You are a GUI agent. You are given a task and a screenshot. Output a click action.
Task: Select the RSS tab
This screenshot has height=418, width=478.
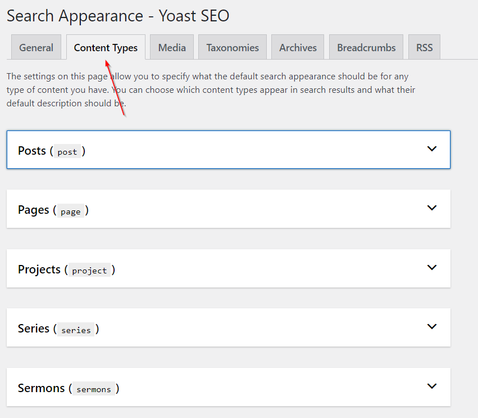click(424, 48)
